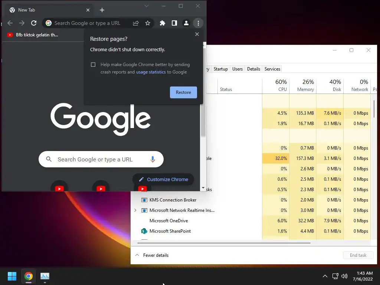Click Chrome page scrollbar down arrow

(x=203, y=188)
